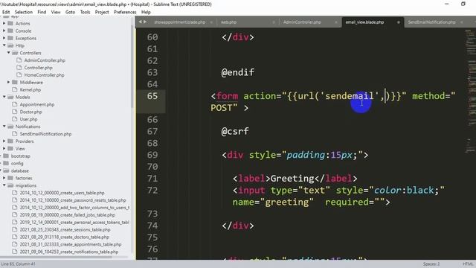Open create_failed_jobs_table.php migration
476x268 pixels.
coord(68,215)
